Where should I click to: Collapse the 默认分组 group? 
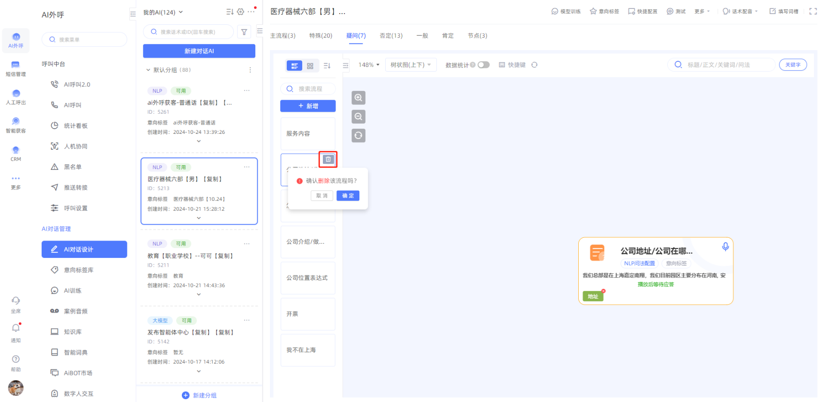pos(148,70)
